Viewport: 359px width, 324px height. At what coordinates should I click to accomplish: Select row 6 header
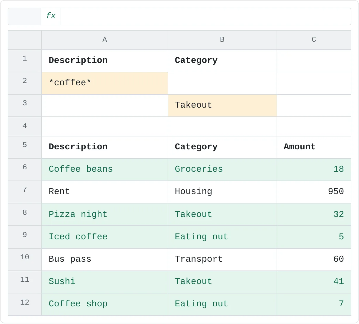click(x=25, y=170)
